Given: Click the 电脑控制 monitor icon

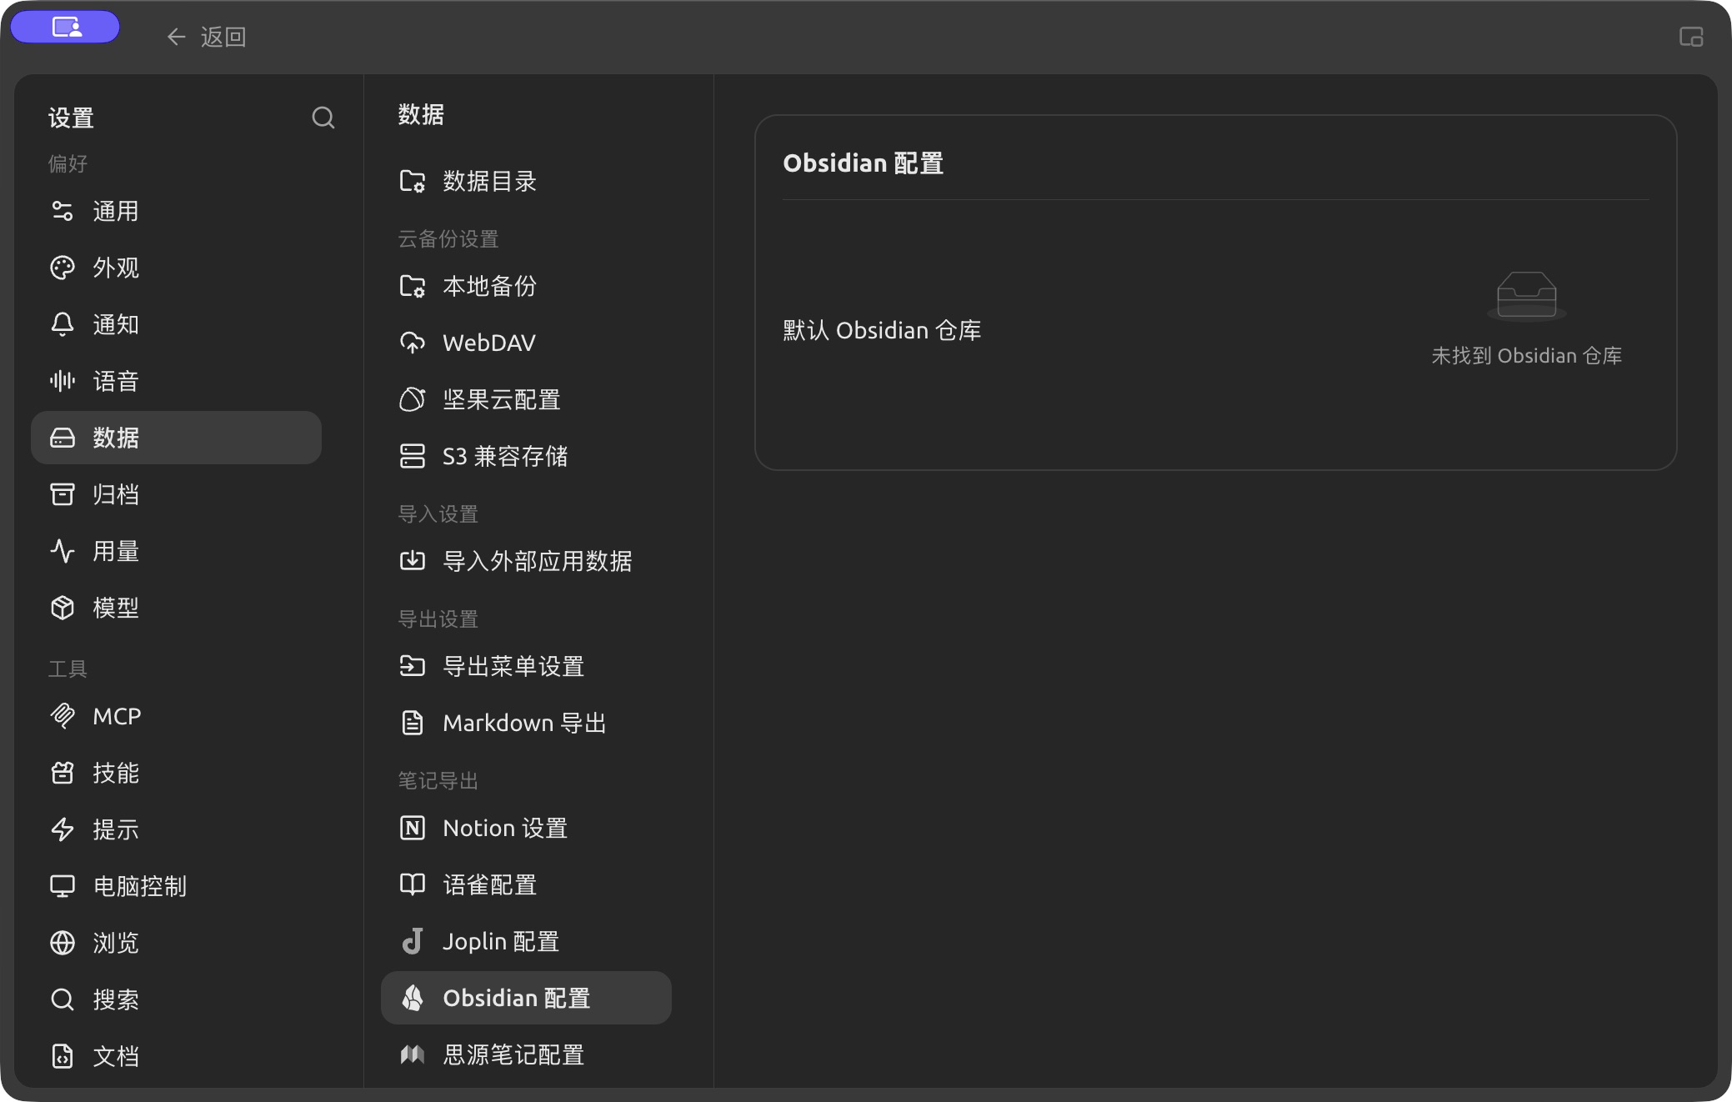Looking at the screenshot, I should [63, 886].
